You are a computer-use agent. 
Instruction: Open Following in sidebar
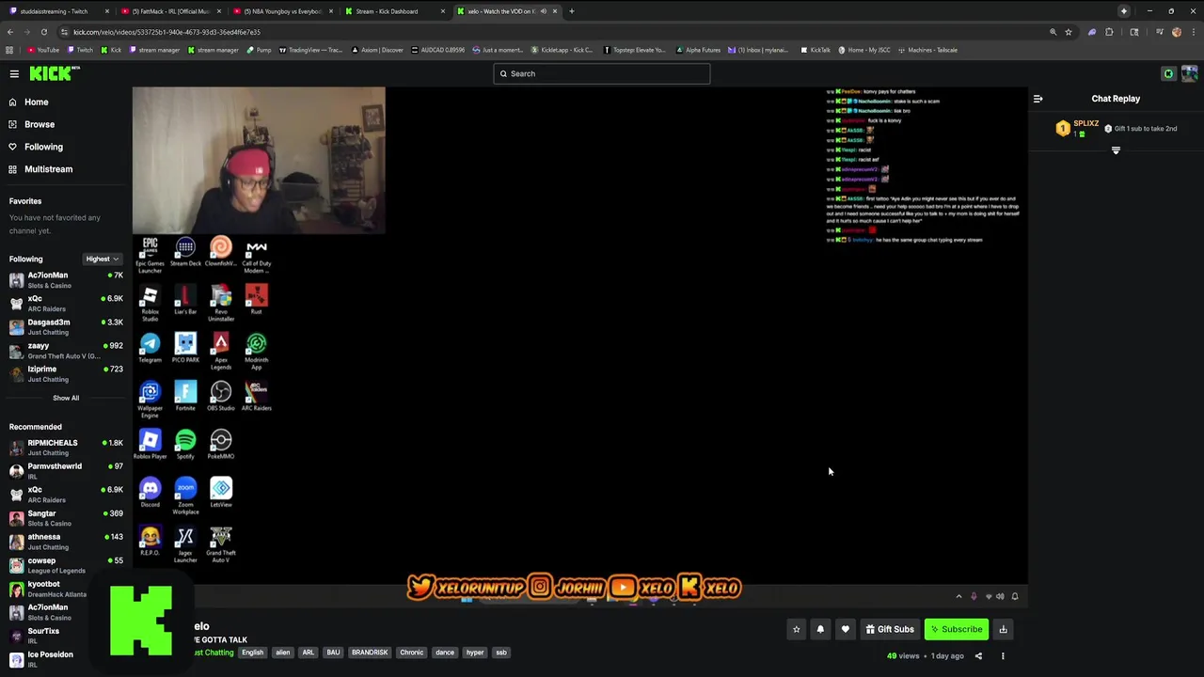[43, 147]
